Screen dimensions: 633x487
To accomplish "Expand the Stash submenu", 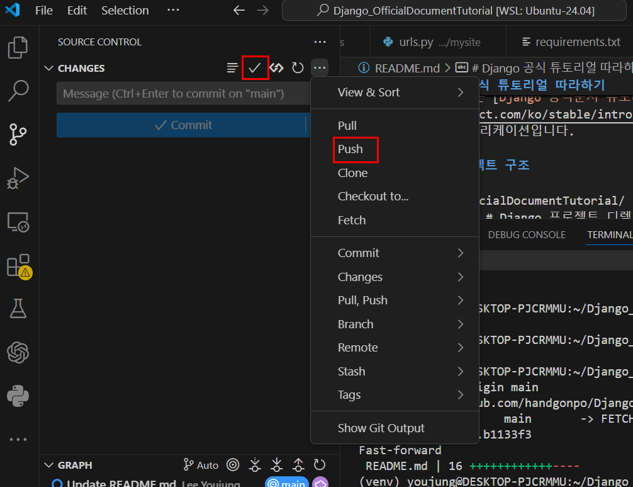I will click(395, 372).
